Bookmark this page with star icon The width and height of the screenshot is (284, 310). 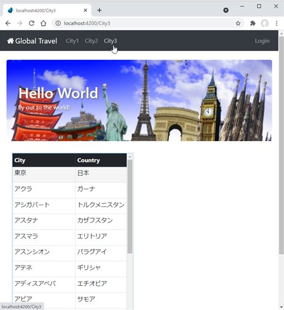coord(238,23)
